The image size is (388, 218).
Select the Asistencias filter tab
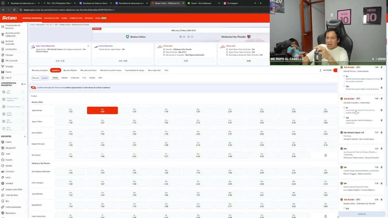pyautogui.click(x=75, y=78)
